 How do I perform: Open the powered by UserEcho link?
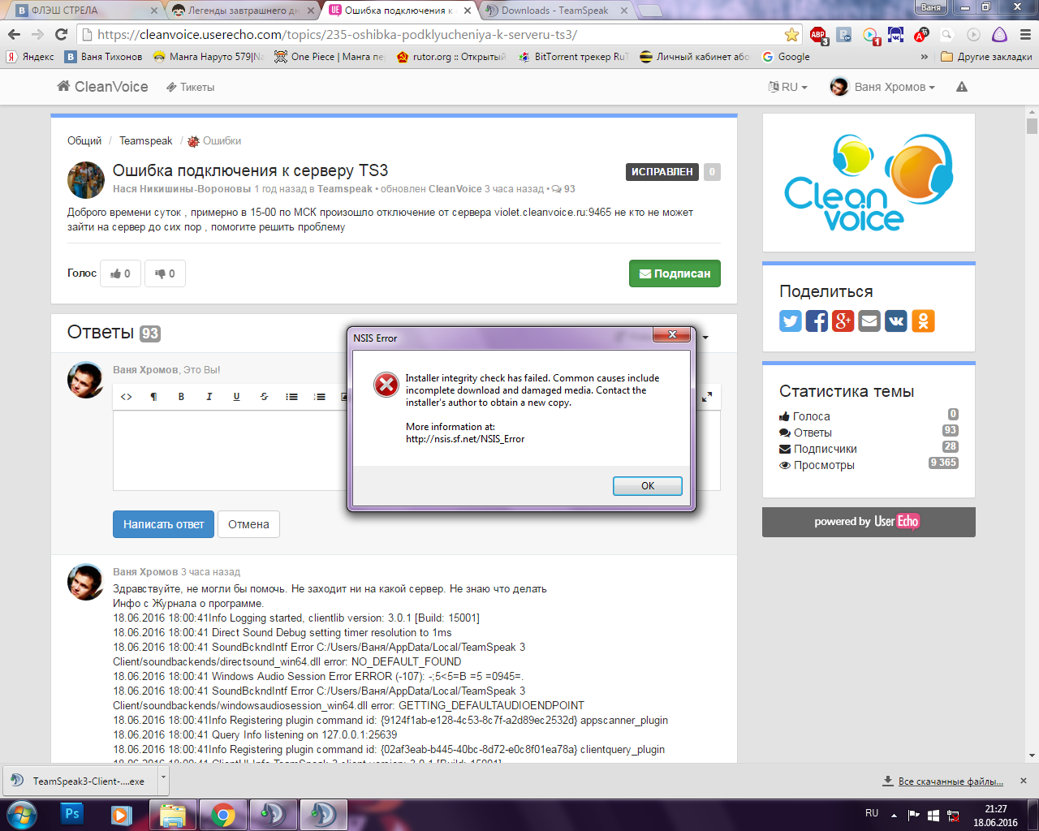(869, 522)
